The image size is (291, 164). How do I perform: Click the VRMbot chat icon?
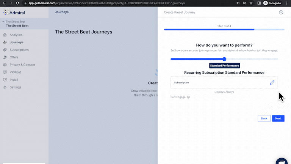(x=5, y=72)
